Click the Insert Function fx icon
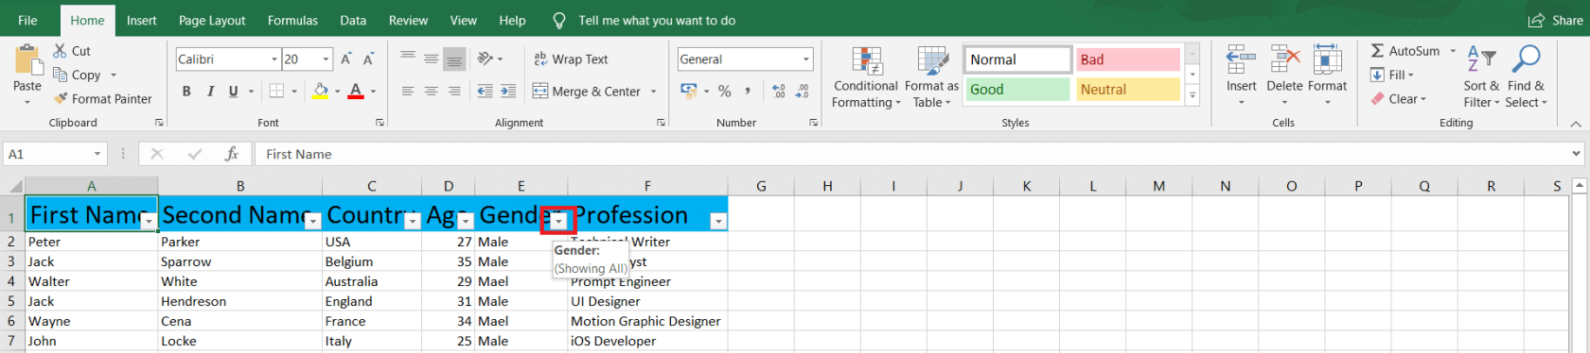 231,154
